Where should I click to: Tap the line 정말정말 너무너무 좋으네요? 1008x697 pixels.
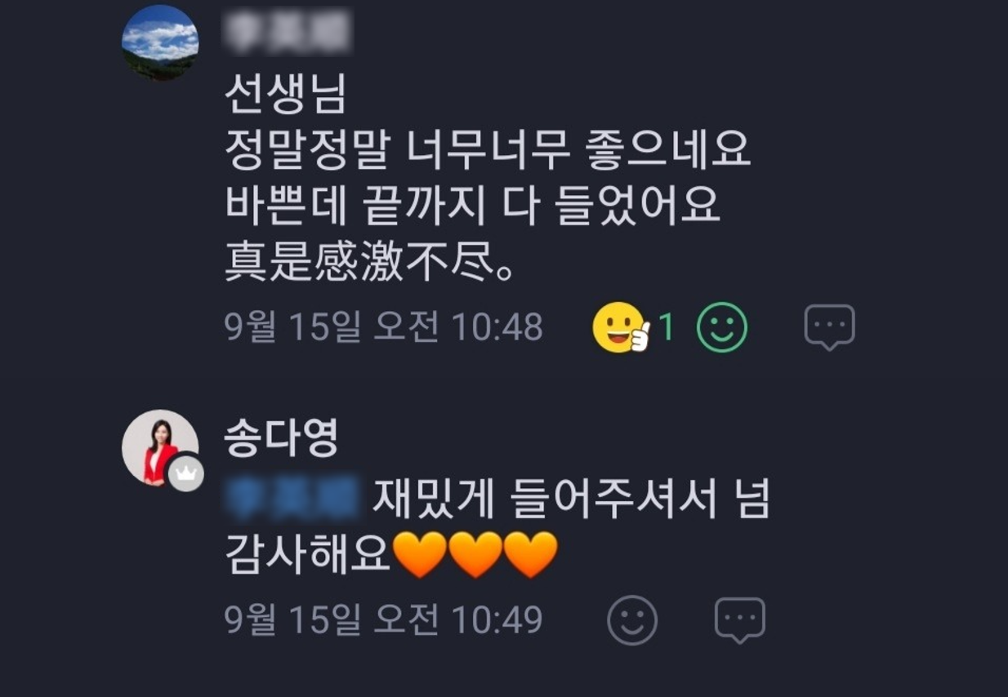[x=488, y=151]
